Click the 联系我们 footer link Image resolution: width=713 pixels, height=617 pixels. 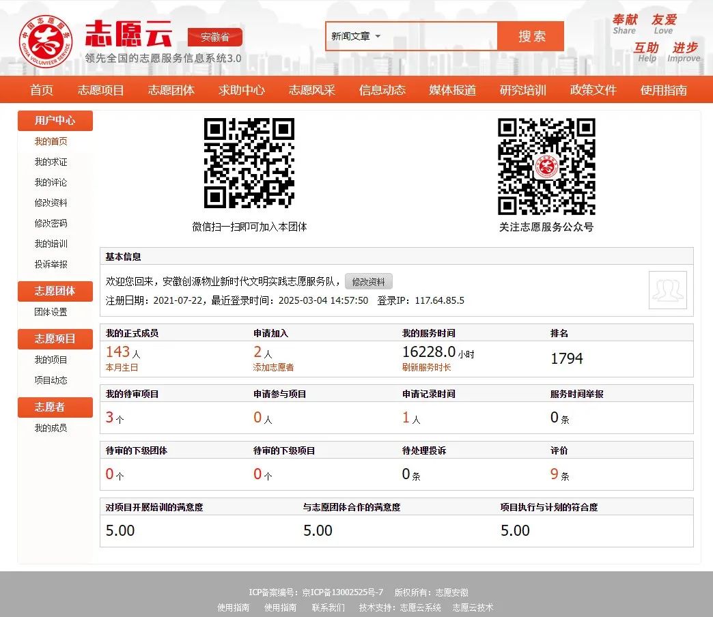tap(328, 607)
